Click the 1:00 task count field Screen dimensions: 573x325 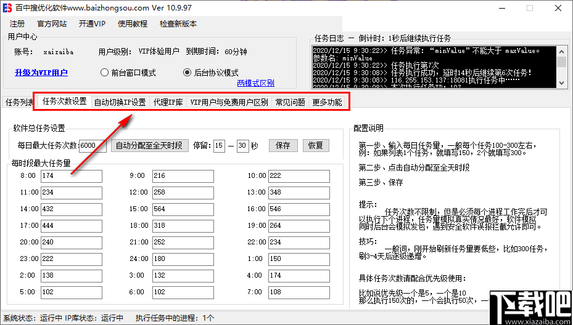[299, 259]
